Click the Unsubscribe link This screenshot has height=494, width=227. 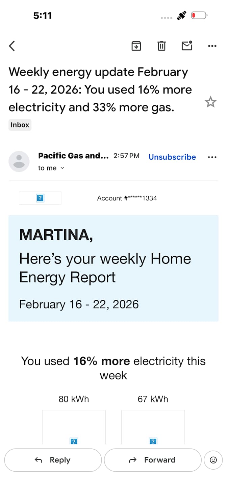click(x=172, y=157)
